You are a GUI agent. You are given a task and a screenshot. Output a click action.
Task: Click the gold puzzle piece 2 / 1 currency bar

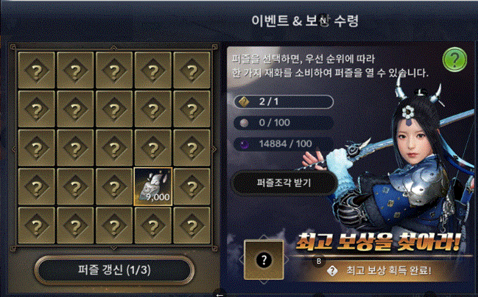pyautogui.click(x=283, y=102)
